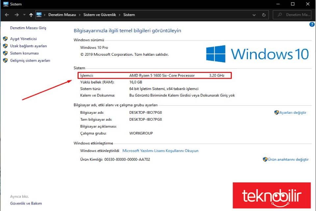Select AMD Ryzen 5 1600 processor text
316x211 pixels.
point(162,75)
